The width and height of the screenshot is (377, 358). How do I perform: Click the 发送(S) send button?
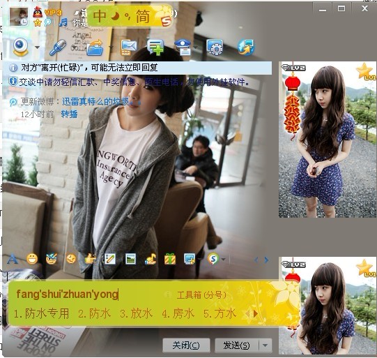point(236,345)
